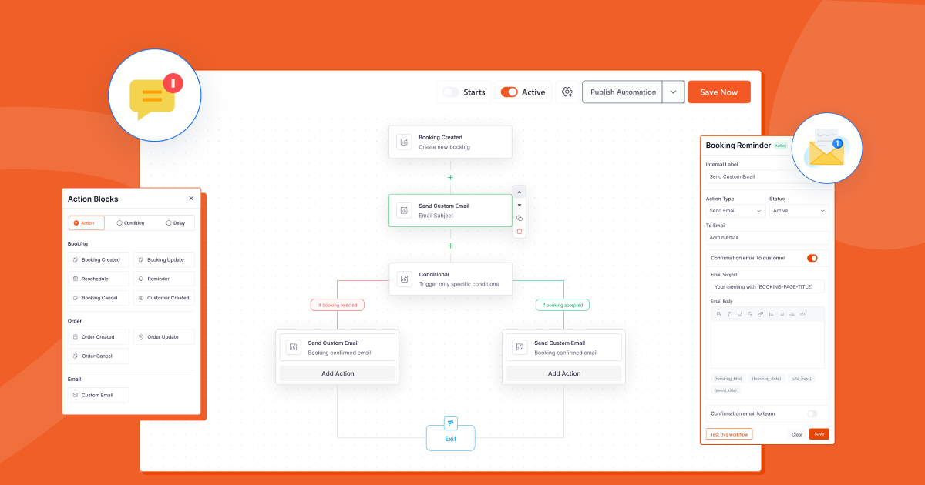
Task: Turn off the Active workflow toggle
Action: click(x=510, y=92)
